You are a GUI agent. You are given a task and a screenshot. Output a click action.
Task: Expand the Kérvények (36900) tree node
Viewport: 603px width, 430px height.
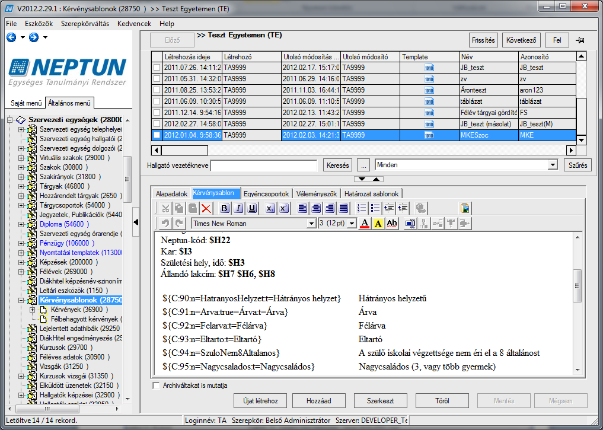[x=32, y=310]
